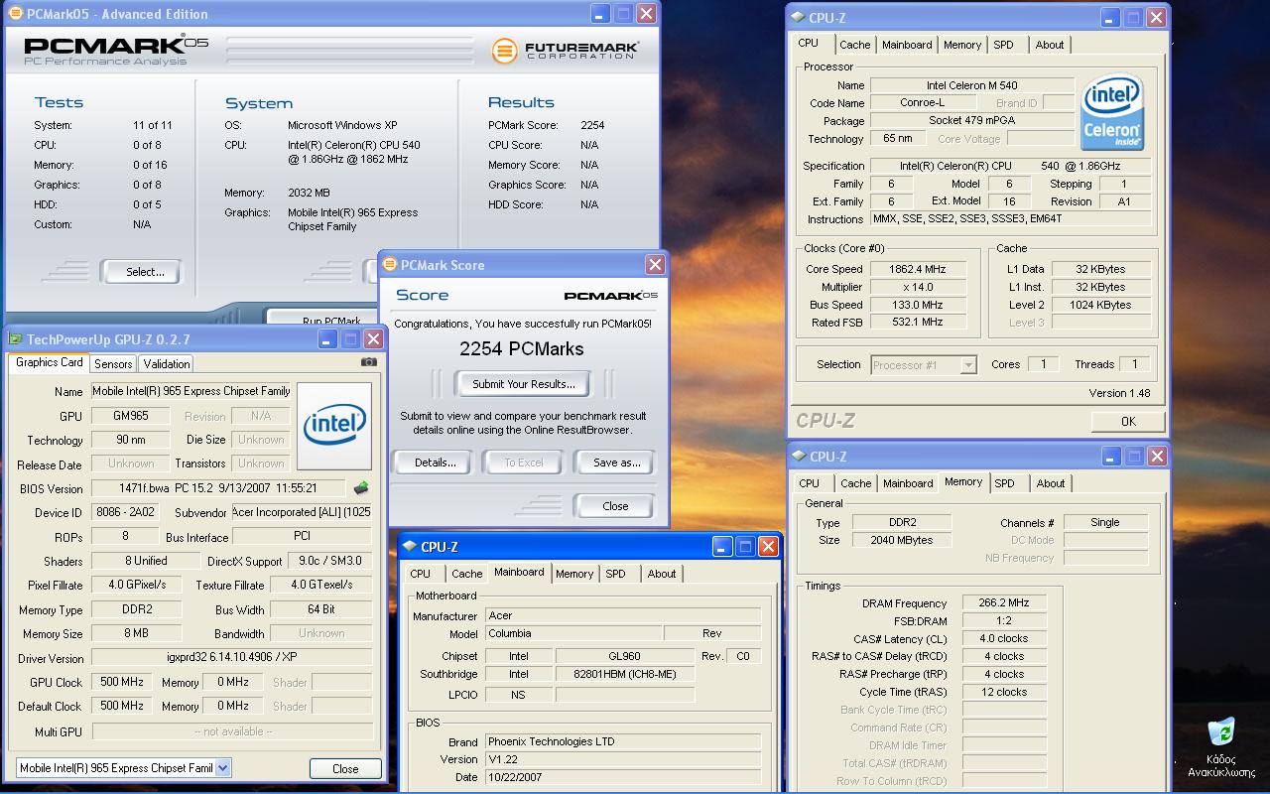Screen dimensions: 1270x794
Task: Open the GPU selection dropdown in GPU-Z
Action: pyautogui.click(x=223, y=767)
